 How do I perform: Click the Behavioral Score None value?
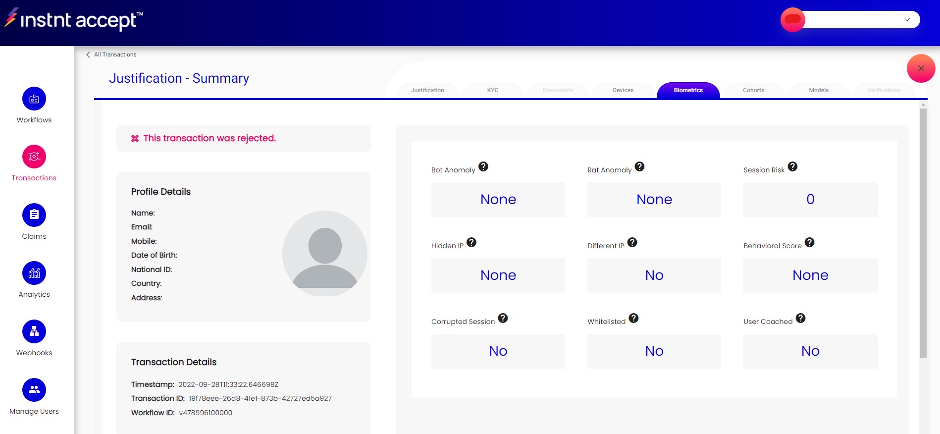click(810, 275)
